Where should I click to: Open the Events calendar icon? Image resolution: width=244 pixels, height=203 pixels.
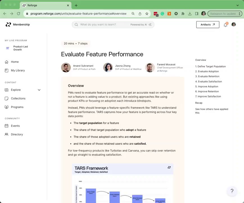pos(6,126)
